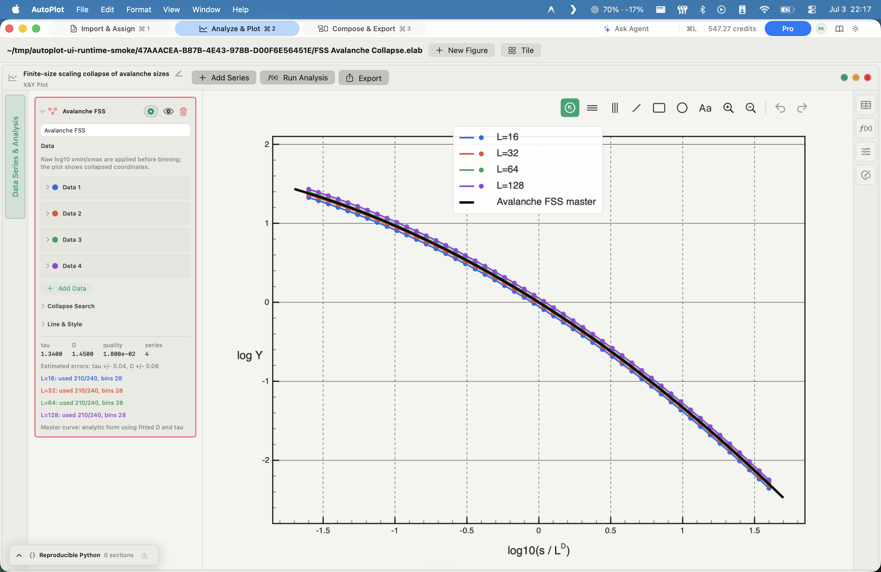The height and width of the screenshot is (572, 881).
Task: Select the vertical lines tool
Action: 614,108
